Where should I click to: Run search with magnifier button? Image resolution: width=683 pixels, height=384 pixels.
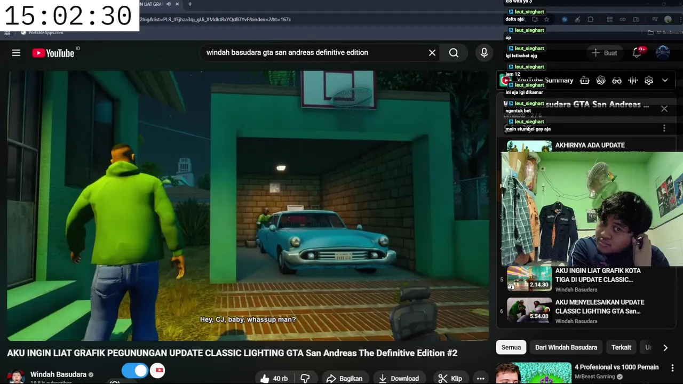tap(454, 53)
